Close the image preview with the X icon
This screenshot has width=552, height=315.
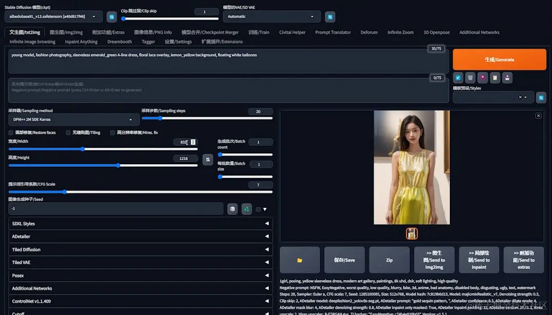click(538, 116)
